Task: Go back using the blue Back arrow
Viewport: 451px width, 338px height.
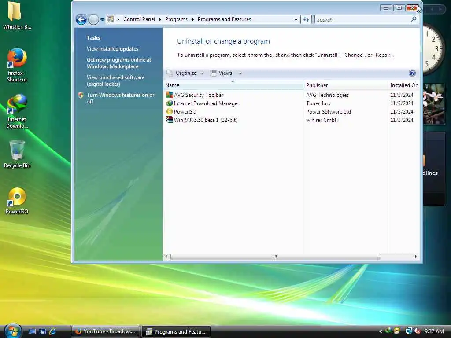Action: [x=81, y=19]
